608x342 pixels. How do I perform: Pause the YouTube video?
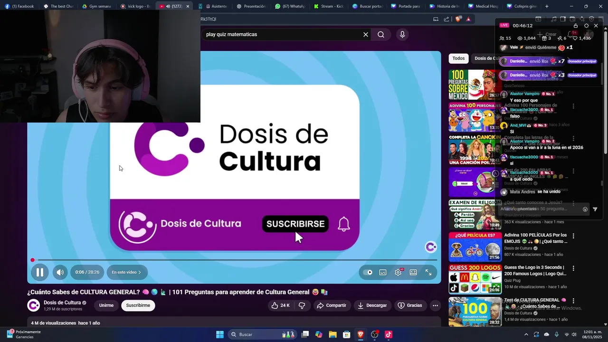click(40, 272)
